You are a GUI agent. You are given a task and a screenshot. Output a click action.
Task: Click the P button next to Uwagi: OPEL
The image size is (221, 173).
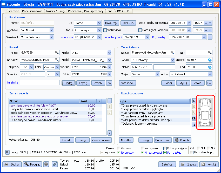(7, 152)
